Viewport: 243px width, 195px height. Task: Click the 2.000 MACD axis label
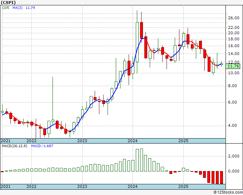coord(234,156)
